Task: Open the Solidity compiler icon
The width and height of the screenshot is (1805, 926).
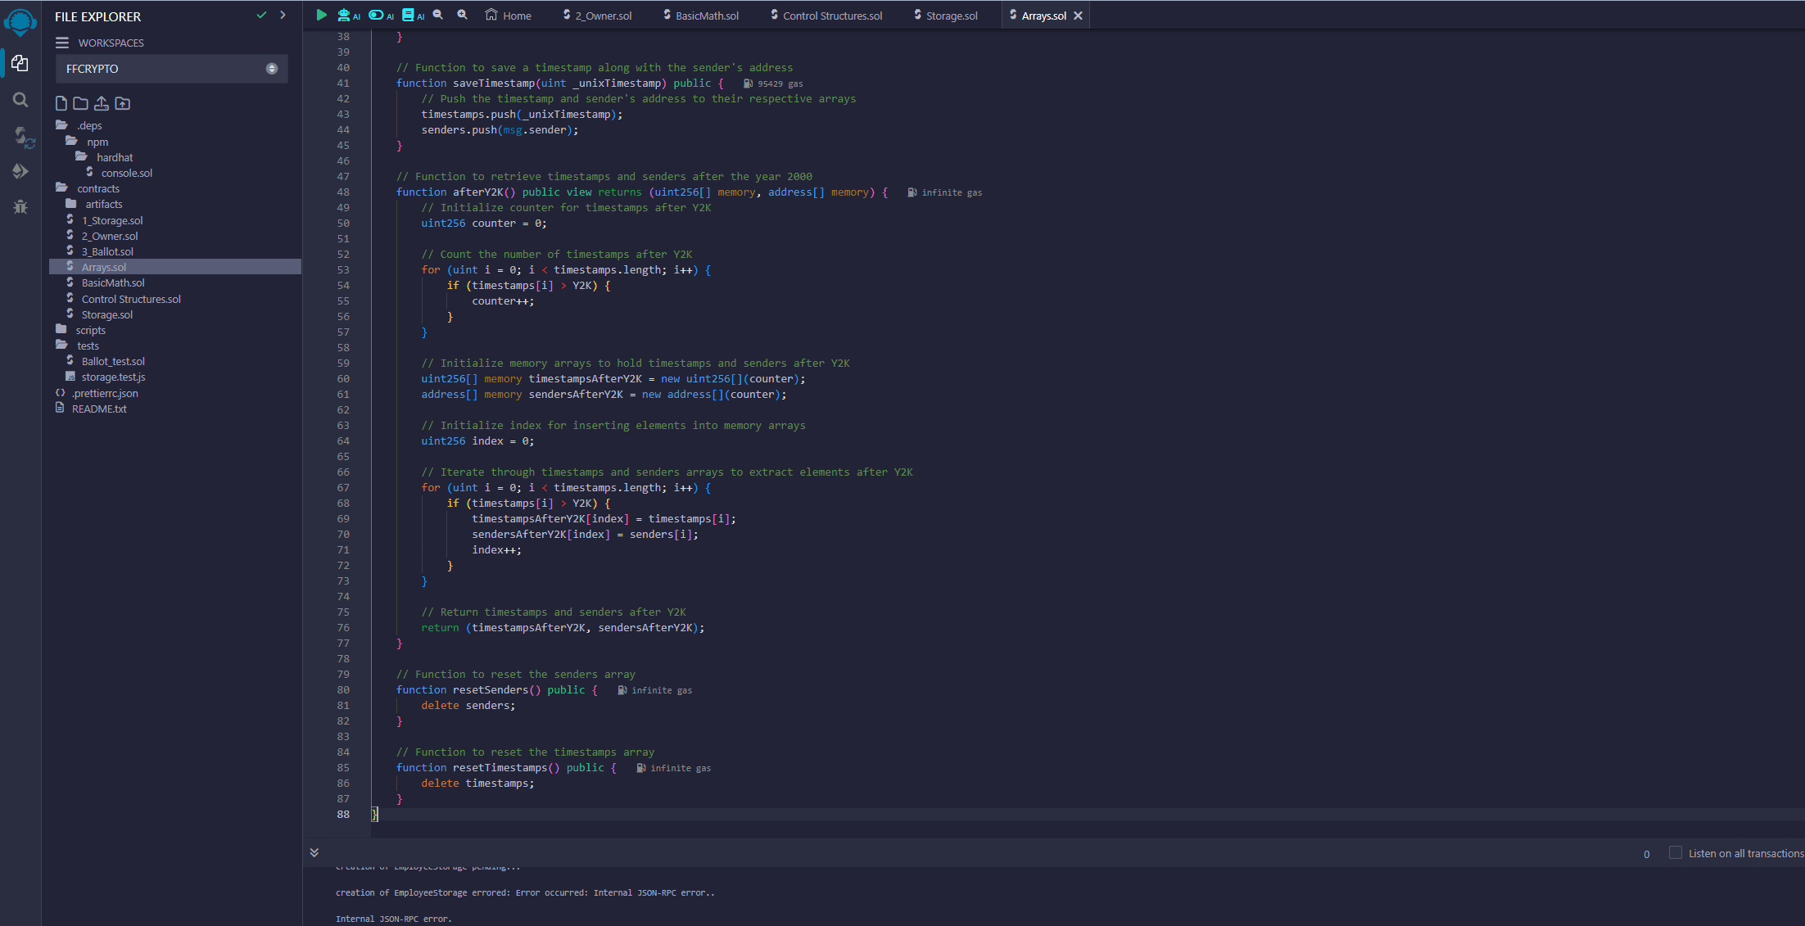Action: (23, 136)
